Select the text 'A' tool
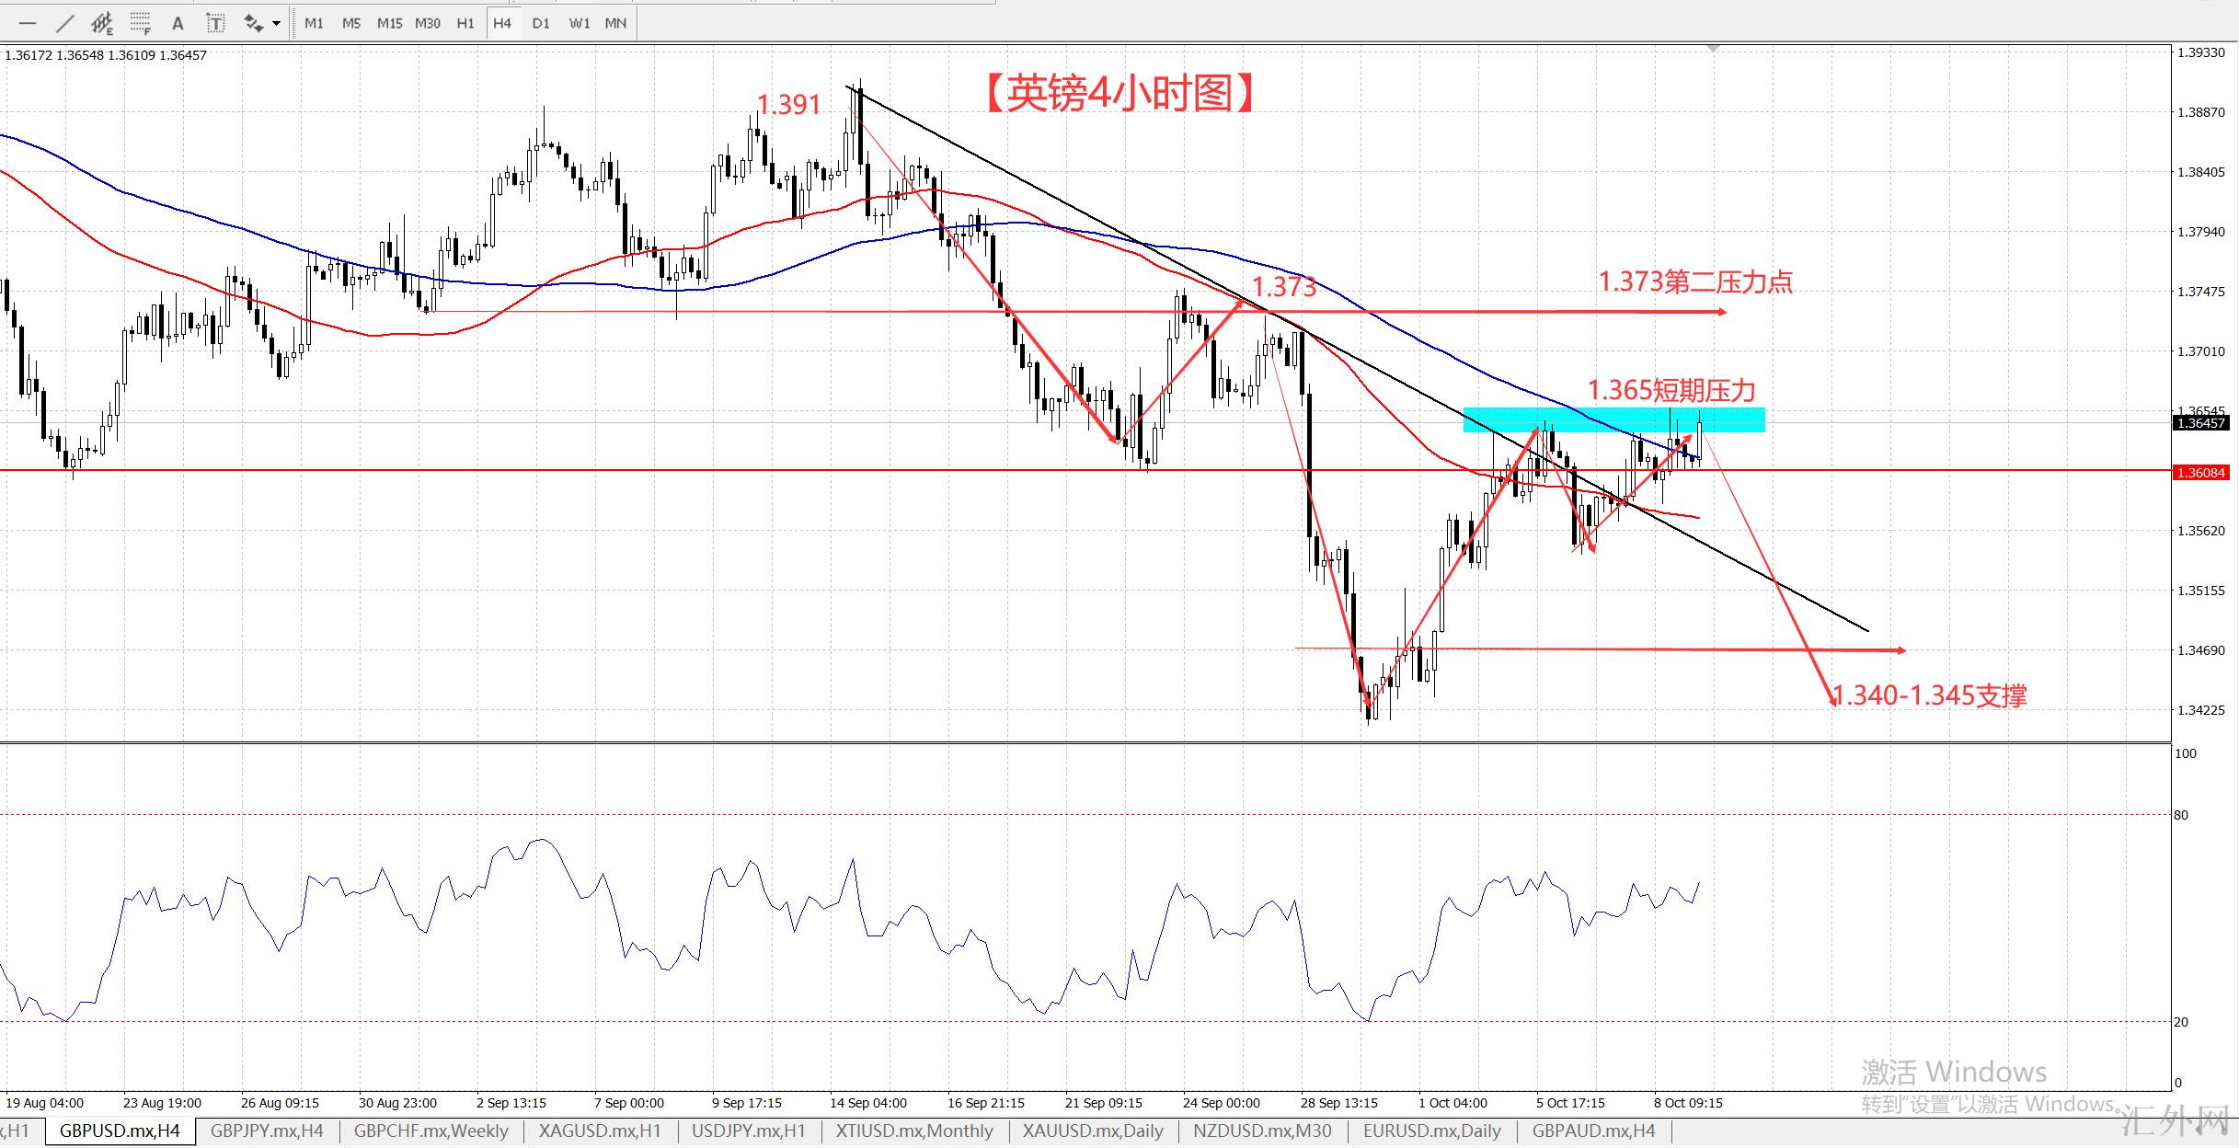Image resolution: width=2239 pixels, height=1148 pixels. point(178,23)
